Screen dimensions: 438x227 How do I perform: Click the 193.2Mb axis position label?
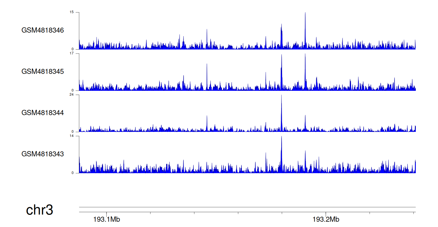[x=326, y=219]
